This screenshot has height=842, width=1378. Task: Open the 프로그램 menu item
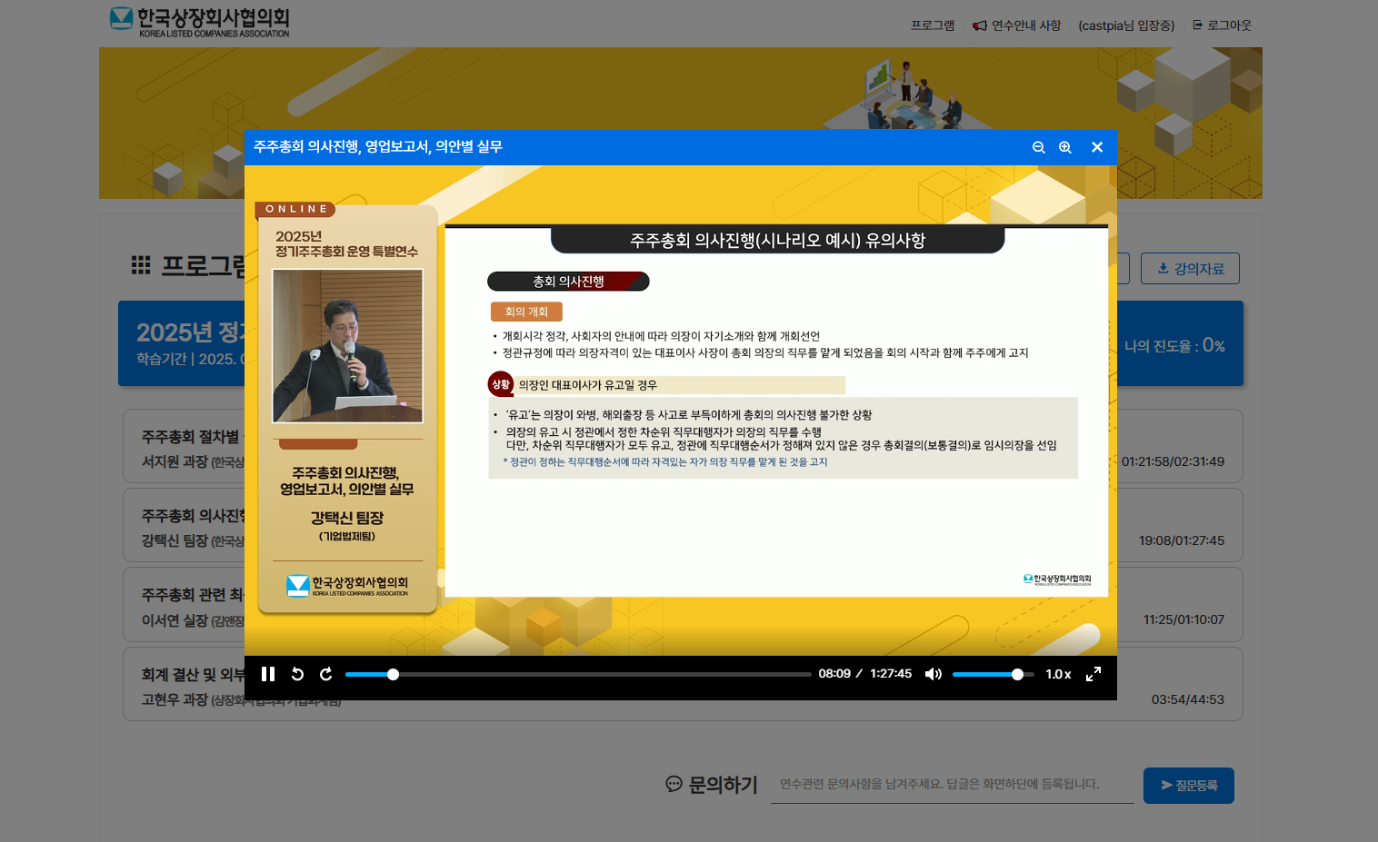[933, 25]
